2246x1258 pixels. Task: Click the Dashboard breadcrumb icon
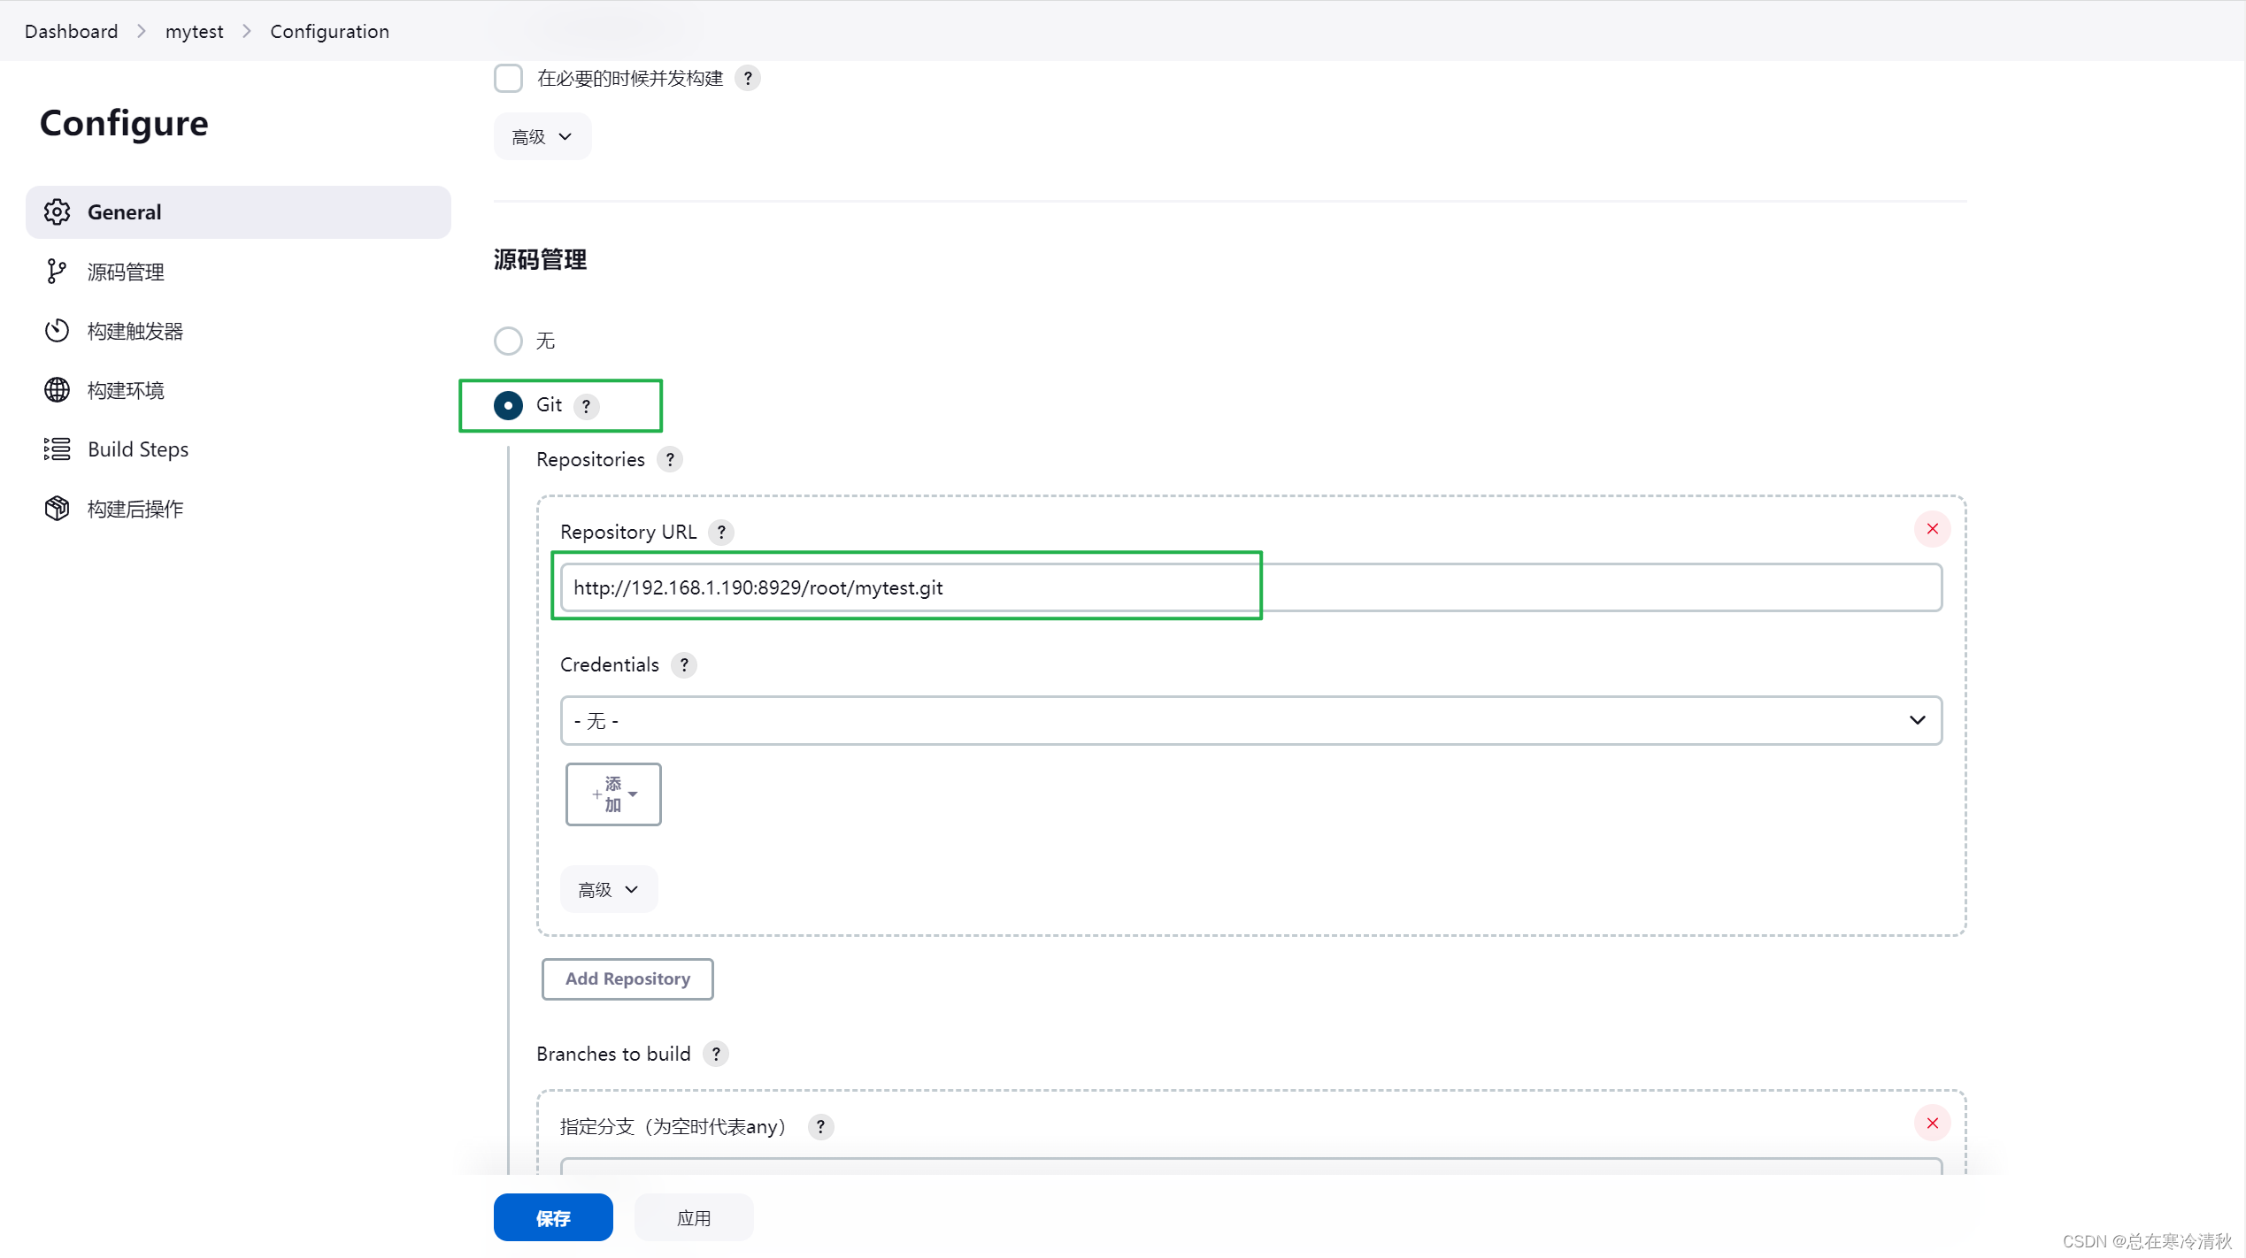[x=71, y=31]
